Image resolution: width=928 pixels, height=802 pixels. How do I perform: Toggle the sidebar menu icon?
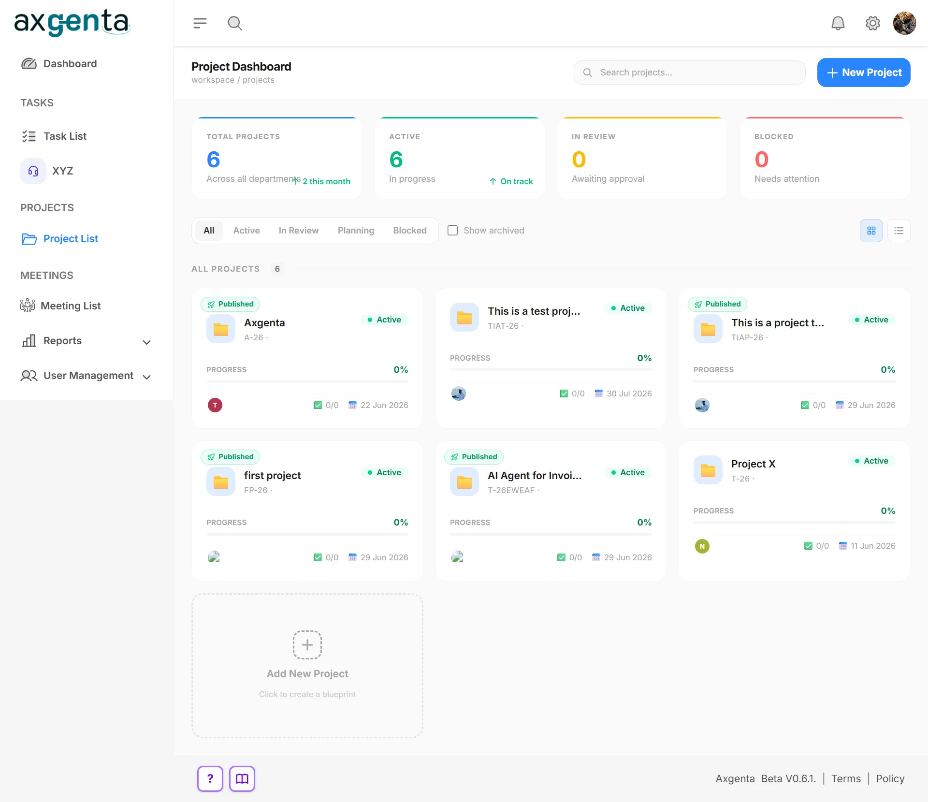[x=200, y=23]
